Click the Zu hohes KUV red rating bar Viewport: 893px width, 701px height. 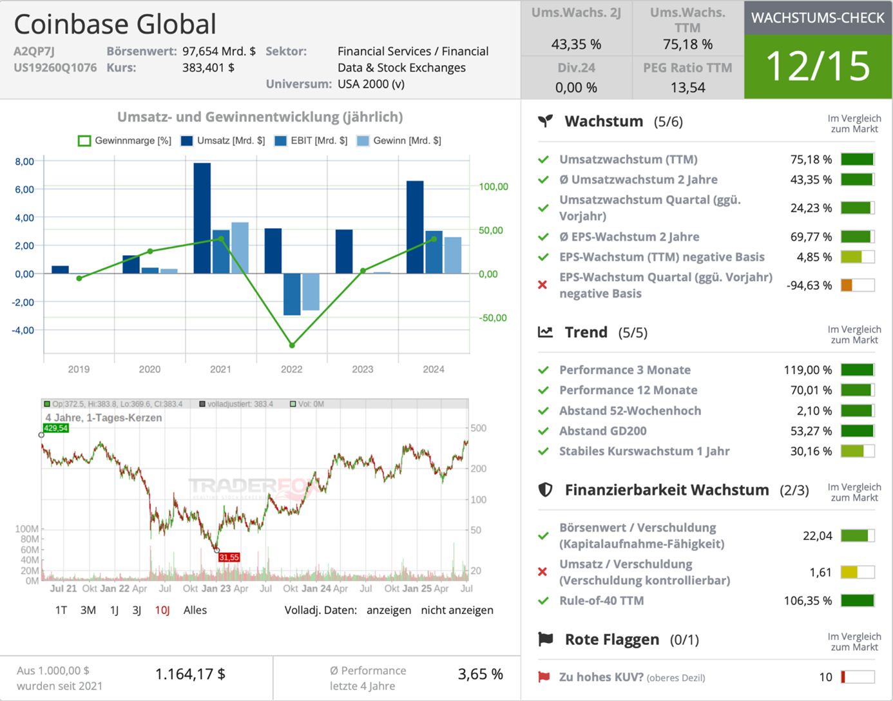(858, 677)
